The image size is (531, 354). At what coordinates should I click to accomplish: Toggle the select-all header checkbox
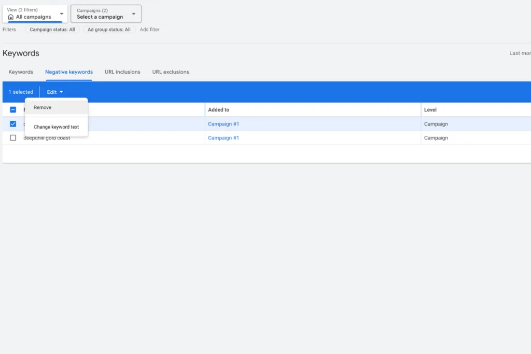pos(13,110)
